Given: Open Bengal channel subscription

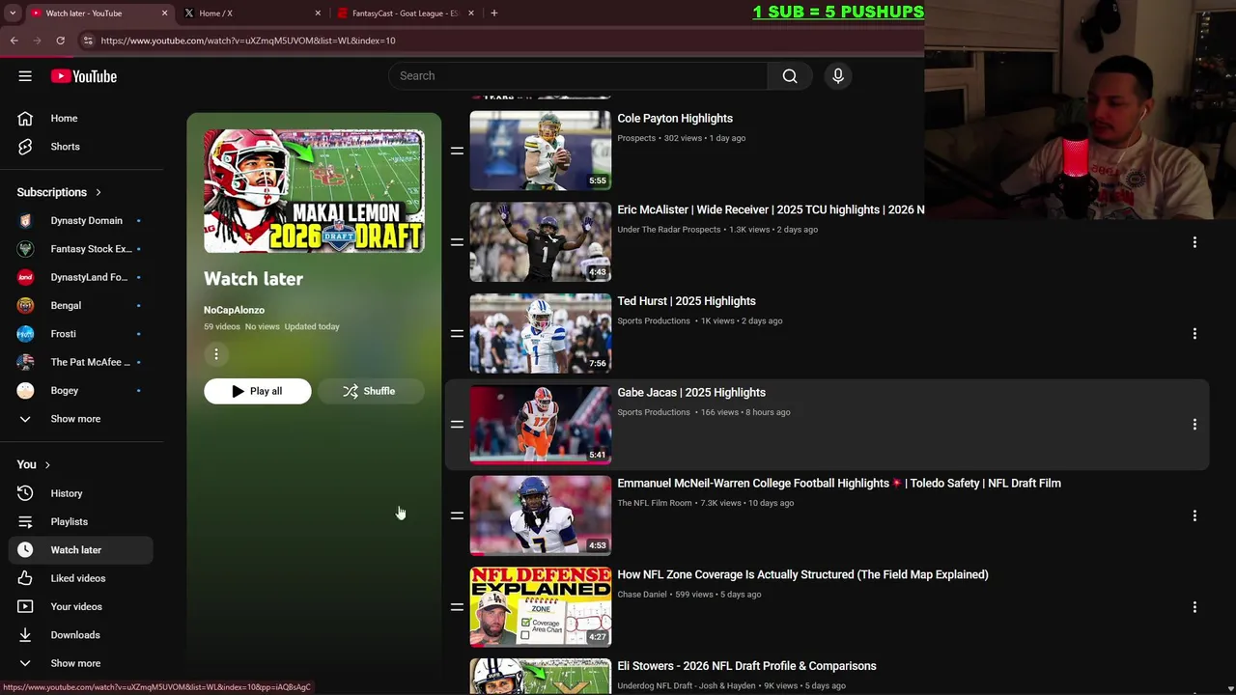Looking at the screenshot, I should click(x=81, y=305).
